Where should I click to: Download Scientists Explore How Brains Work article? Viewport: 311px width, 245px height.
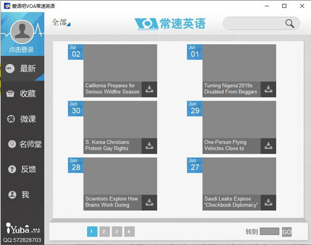click(149, 202)
